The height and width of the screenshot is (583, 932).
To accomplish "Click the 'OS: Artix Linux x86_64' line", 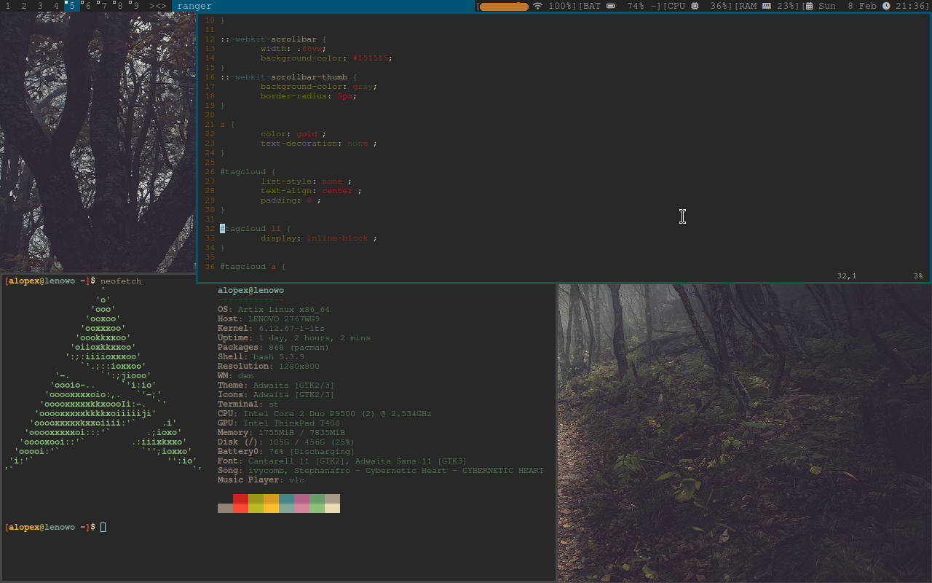I will point(274,310).
